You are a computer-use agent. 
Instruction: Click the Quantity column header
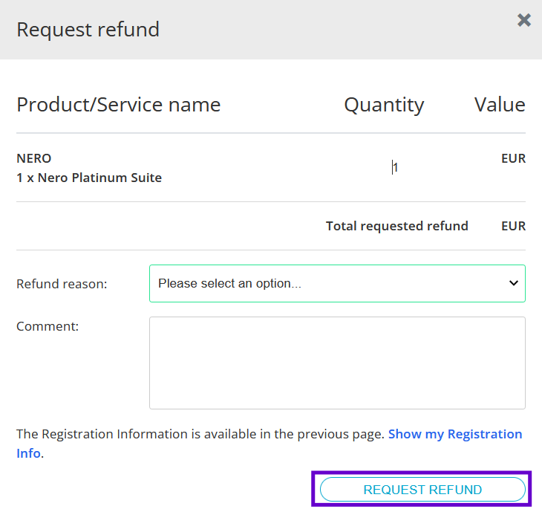(x=384, y=106)
